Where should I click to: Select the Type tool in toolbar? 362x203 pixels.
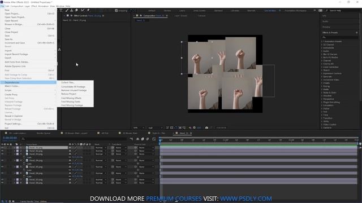point(61,10)
